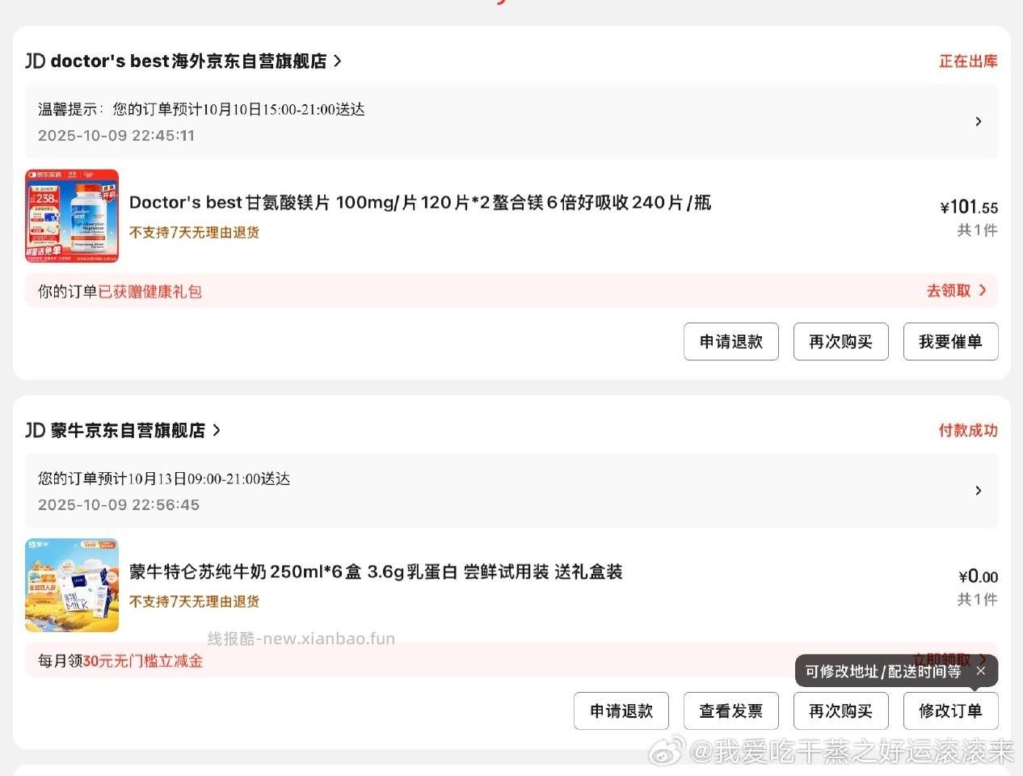Click the Doctor's best magnesium tablets title
Screen dimensions: 1023x776
tap(419, 203)
